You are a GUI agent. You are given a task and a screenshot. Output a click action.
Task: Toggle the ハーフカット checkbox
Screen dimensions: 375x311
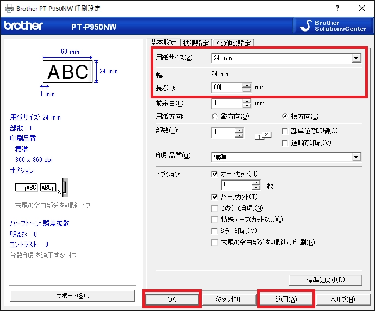click(x=215, y=197)
